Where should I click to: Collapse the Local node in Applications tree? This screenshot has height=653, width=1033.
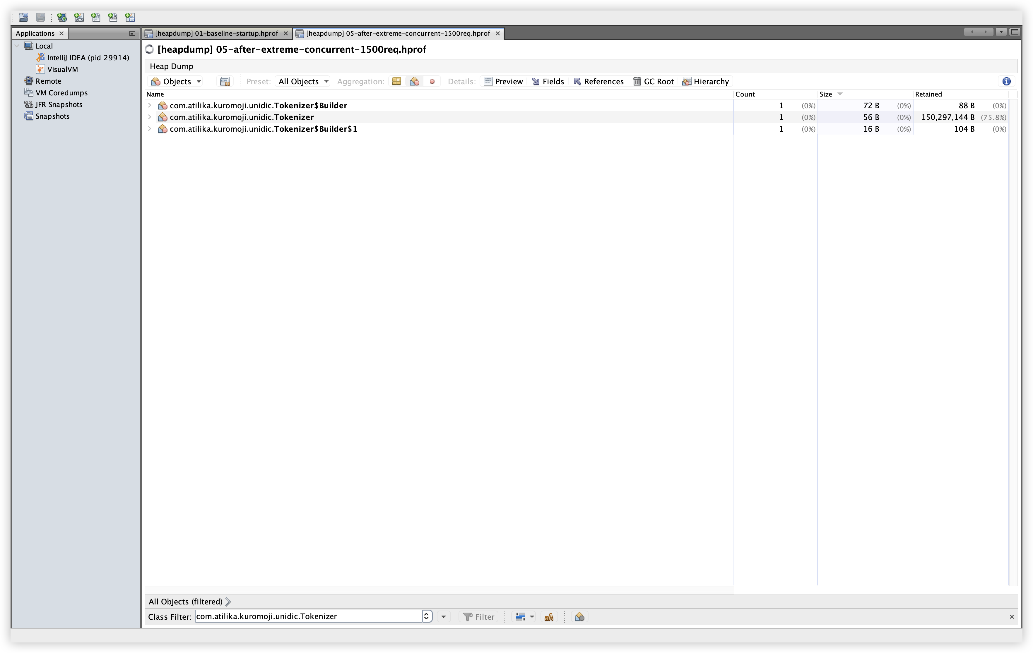coord(17,46)
